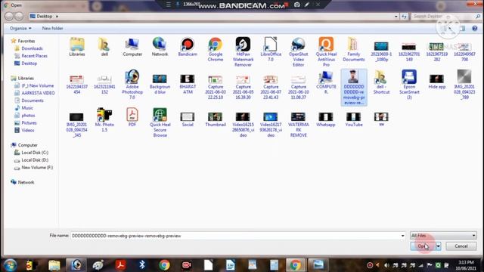
Task: Open the Music library
Action: (x=27, y=108)
